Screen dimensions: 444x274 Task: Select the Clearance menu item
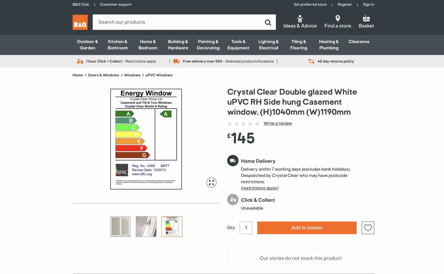[359, 42]
